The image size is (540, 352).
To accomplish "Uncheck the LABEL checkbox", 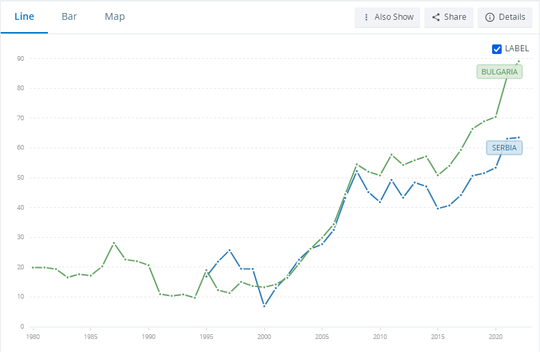I will tap(497, 49).
